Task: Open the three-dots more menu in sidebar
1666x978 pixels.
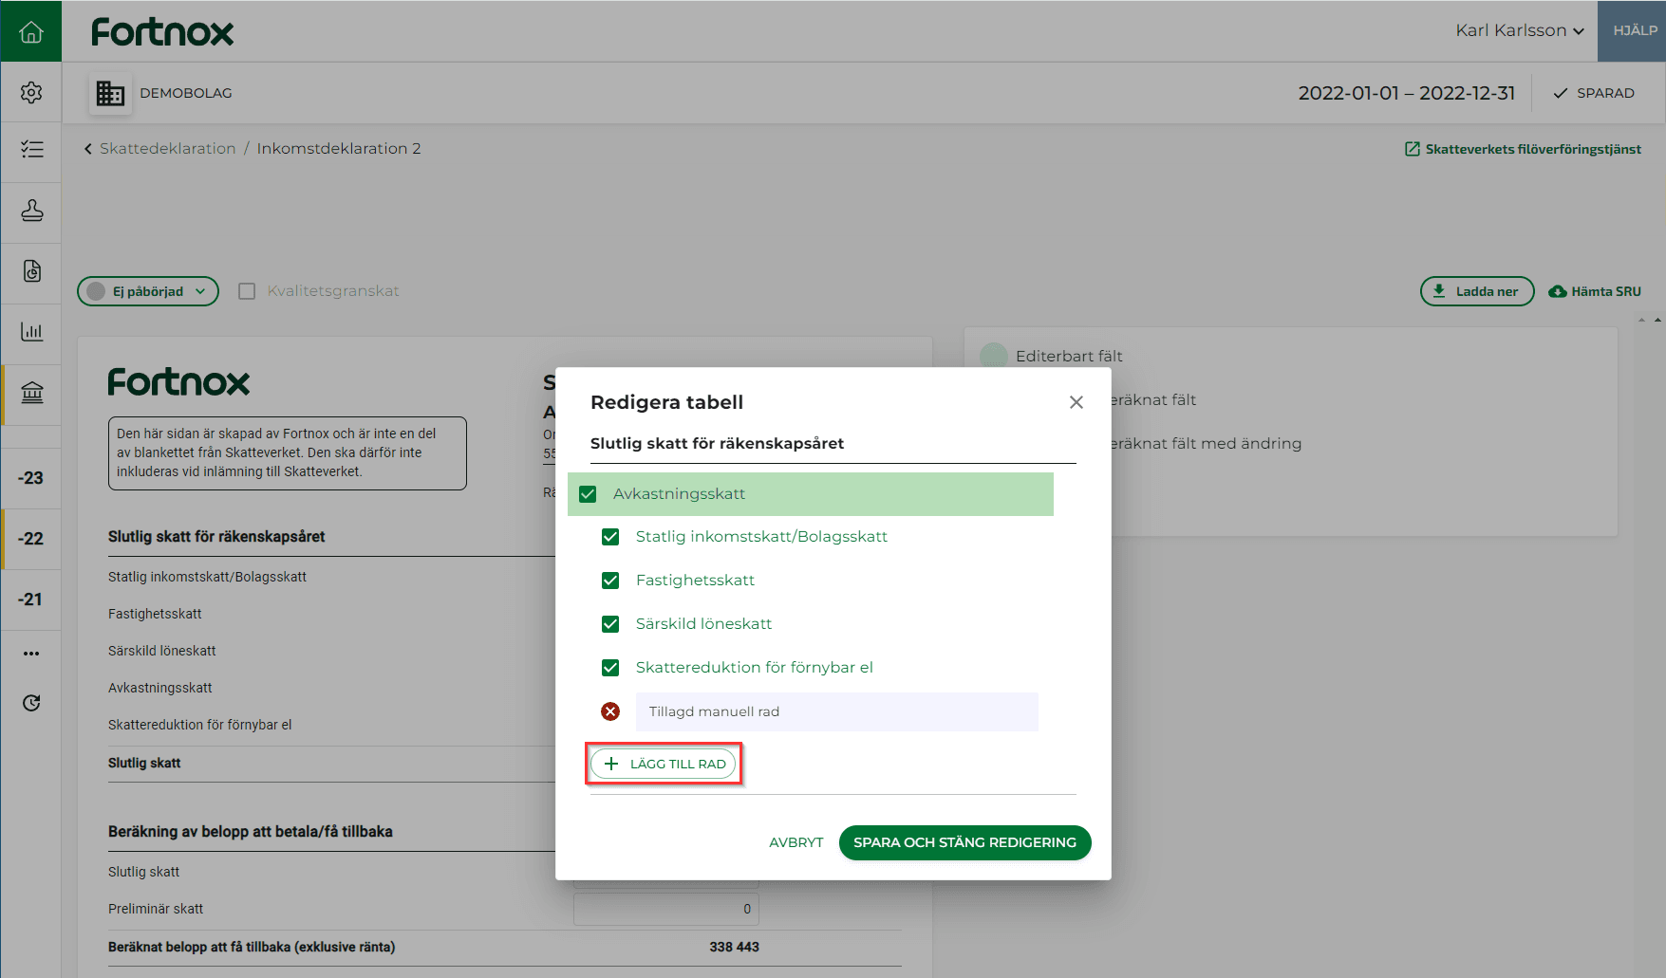Action: tap(31, 653)
